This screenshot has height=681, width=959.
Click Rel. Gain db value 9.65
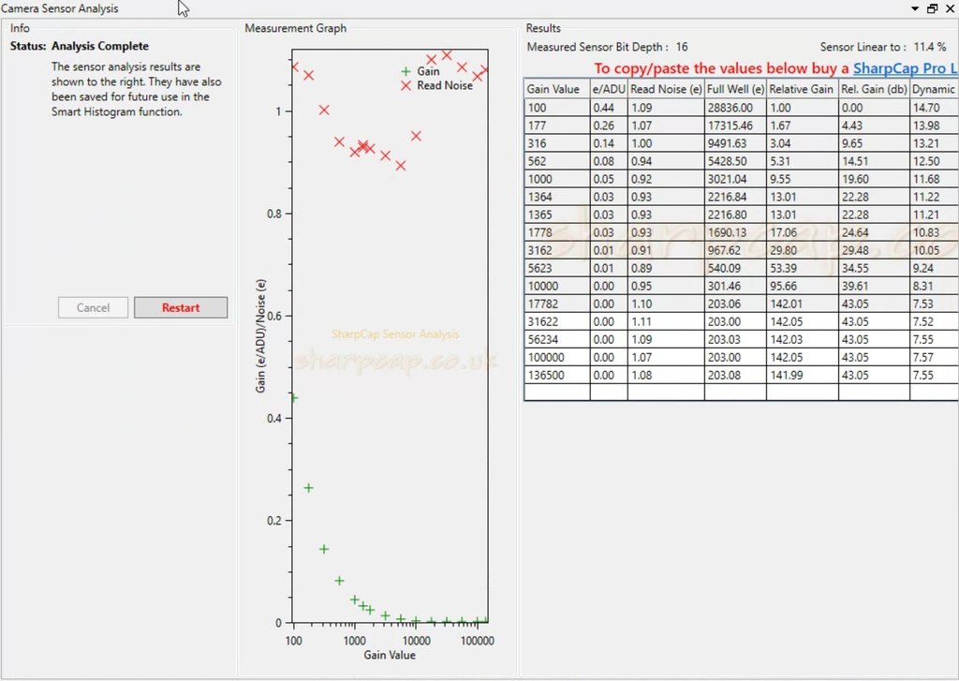pos(874,143)
